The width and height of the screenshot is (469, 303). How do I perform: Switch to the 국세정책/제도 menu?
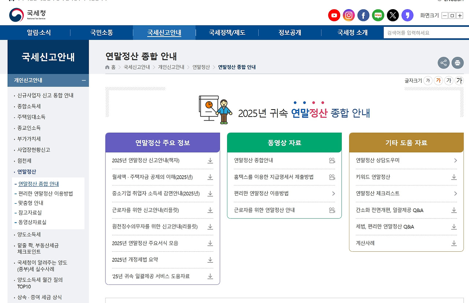pyautogui.click(x=227, y=32)
